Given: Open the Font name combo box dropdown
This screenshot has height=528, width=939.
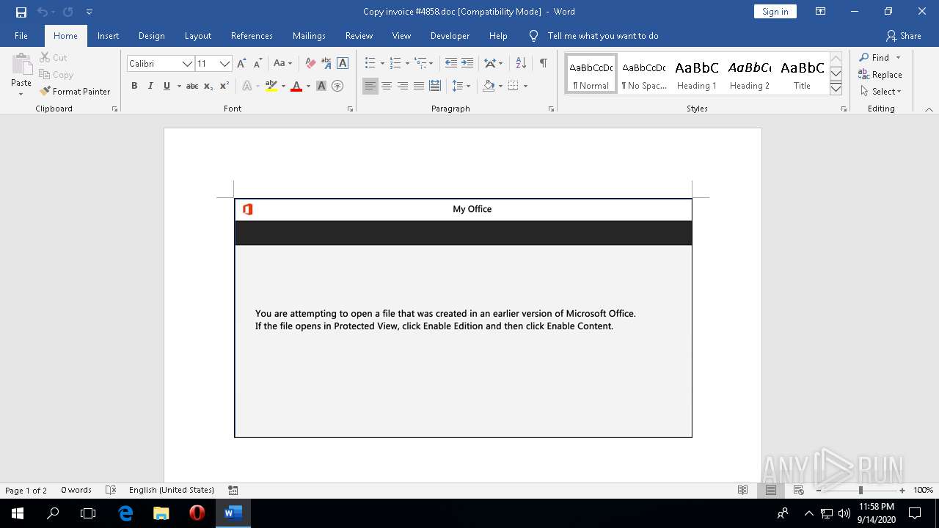Looking at the screenshot, I should (187, 64).
